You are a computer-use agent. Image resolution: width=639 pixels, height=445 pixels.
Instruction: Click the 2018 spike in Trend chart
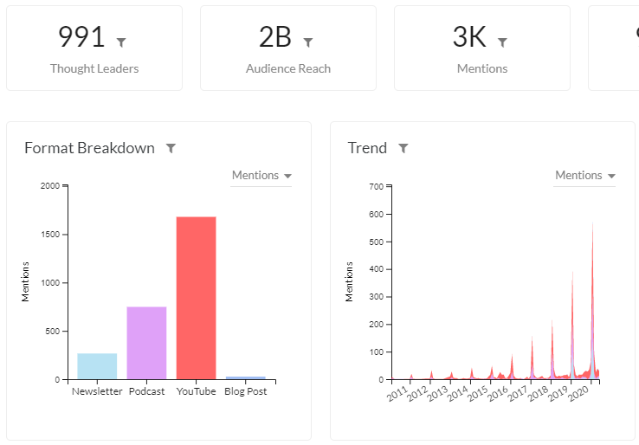[552, 351]
